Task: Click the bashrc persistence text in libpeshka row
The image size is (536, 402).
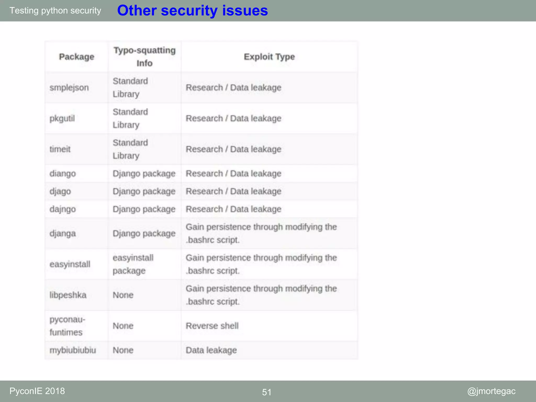Action: 261,295
